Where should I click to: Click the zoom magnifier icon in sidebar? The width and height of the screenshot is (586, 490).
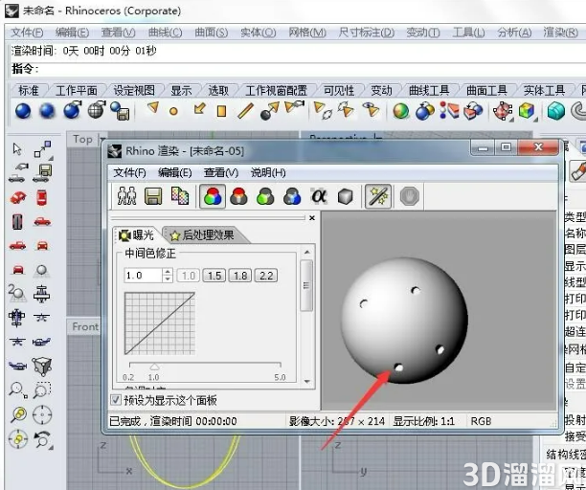point(17,390)
